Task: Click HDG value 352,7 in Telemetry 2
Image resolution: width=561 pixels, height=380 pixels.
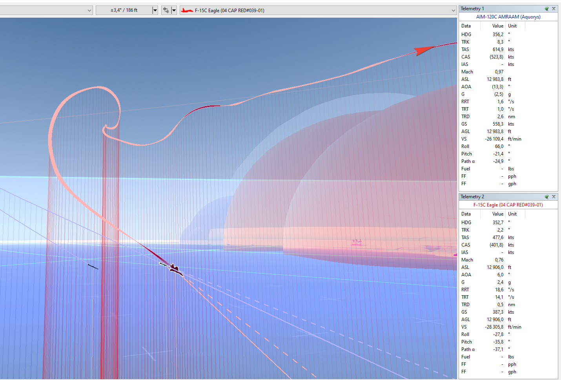Action: click(498, 223)
